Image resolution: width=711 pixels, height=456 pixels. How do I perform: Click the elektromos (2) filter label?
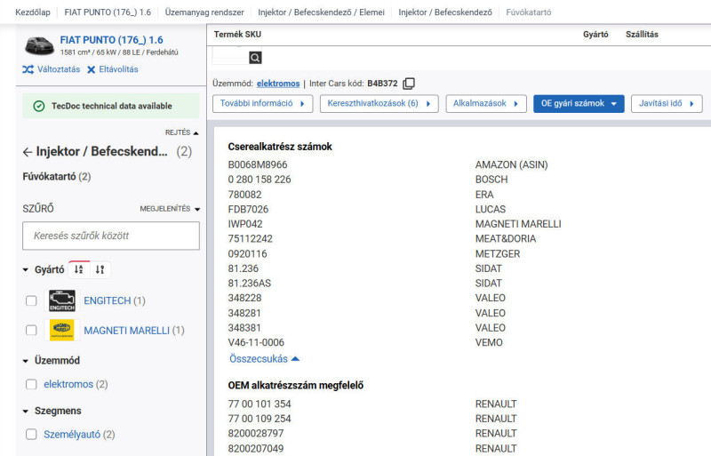coord(76,384)
